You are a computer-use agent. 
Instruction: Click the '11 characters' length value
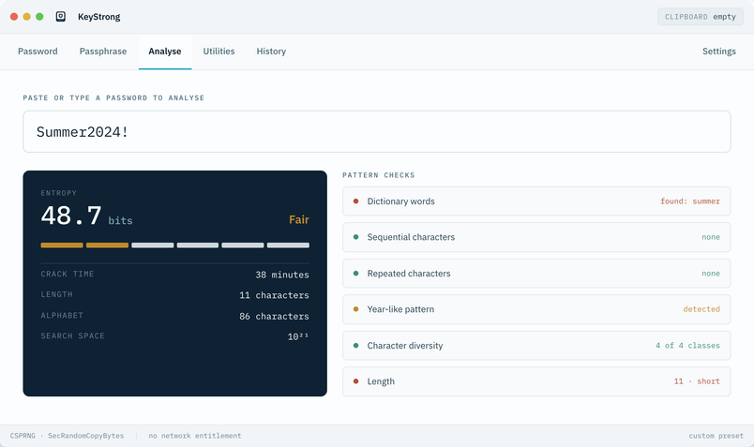click(x=274, y=295)
